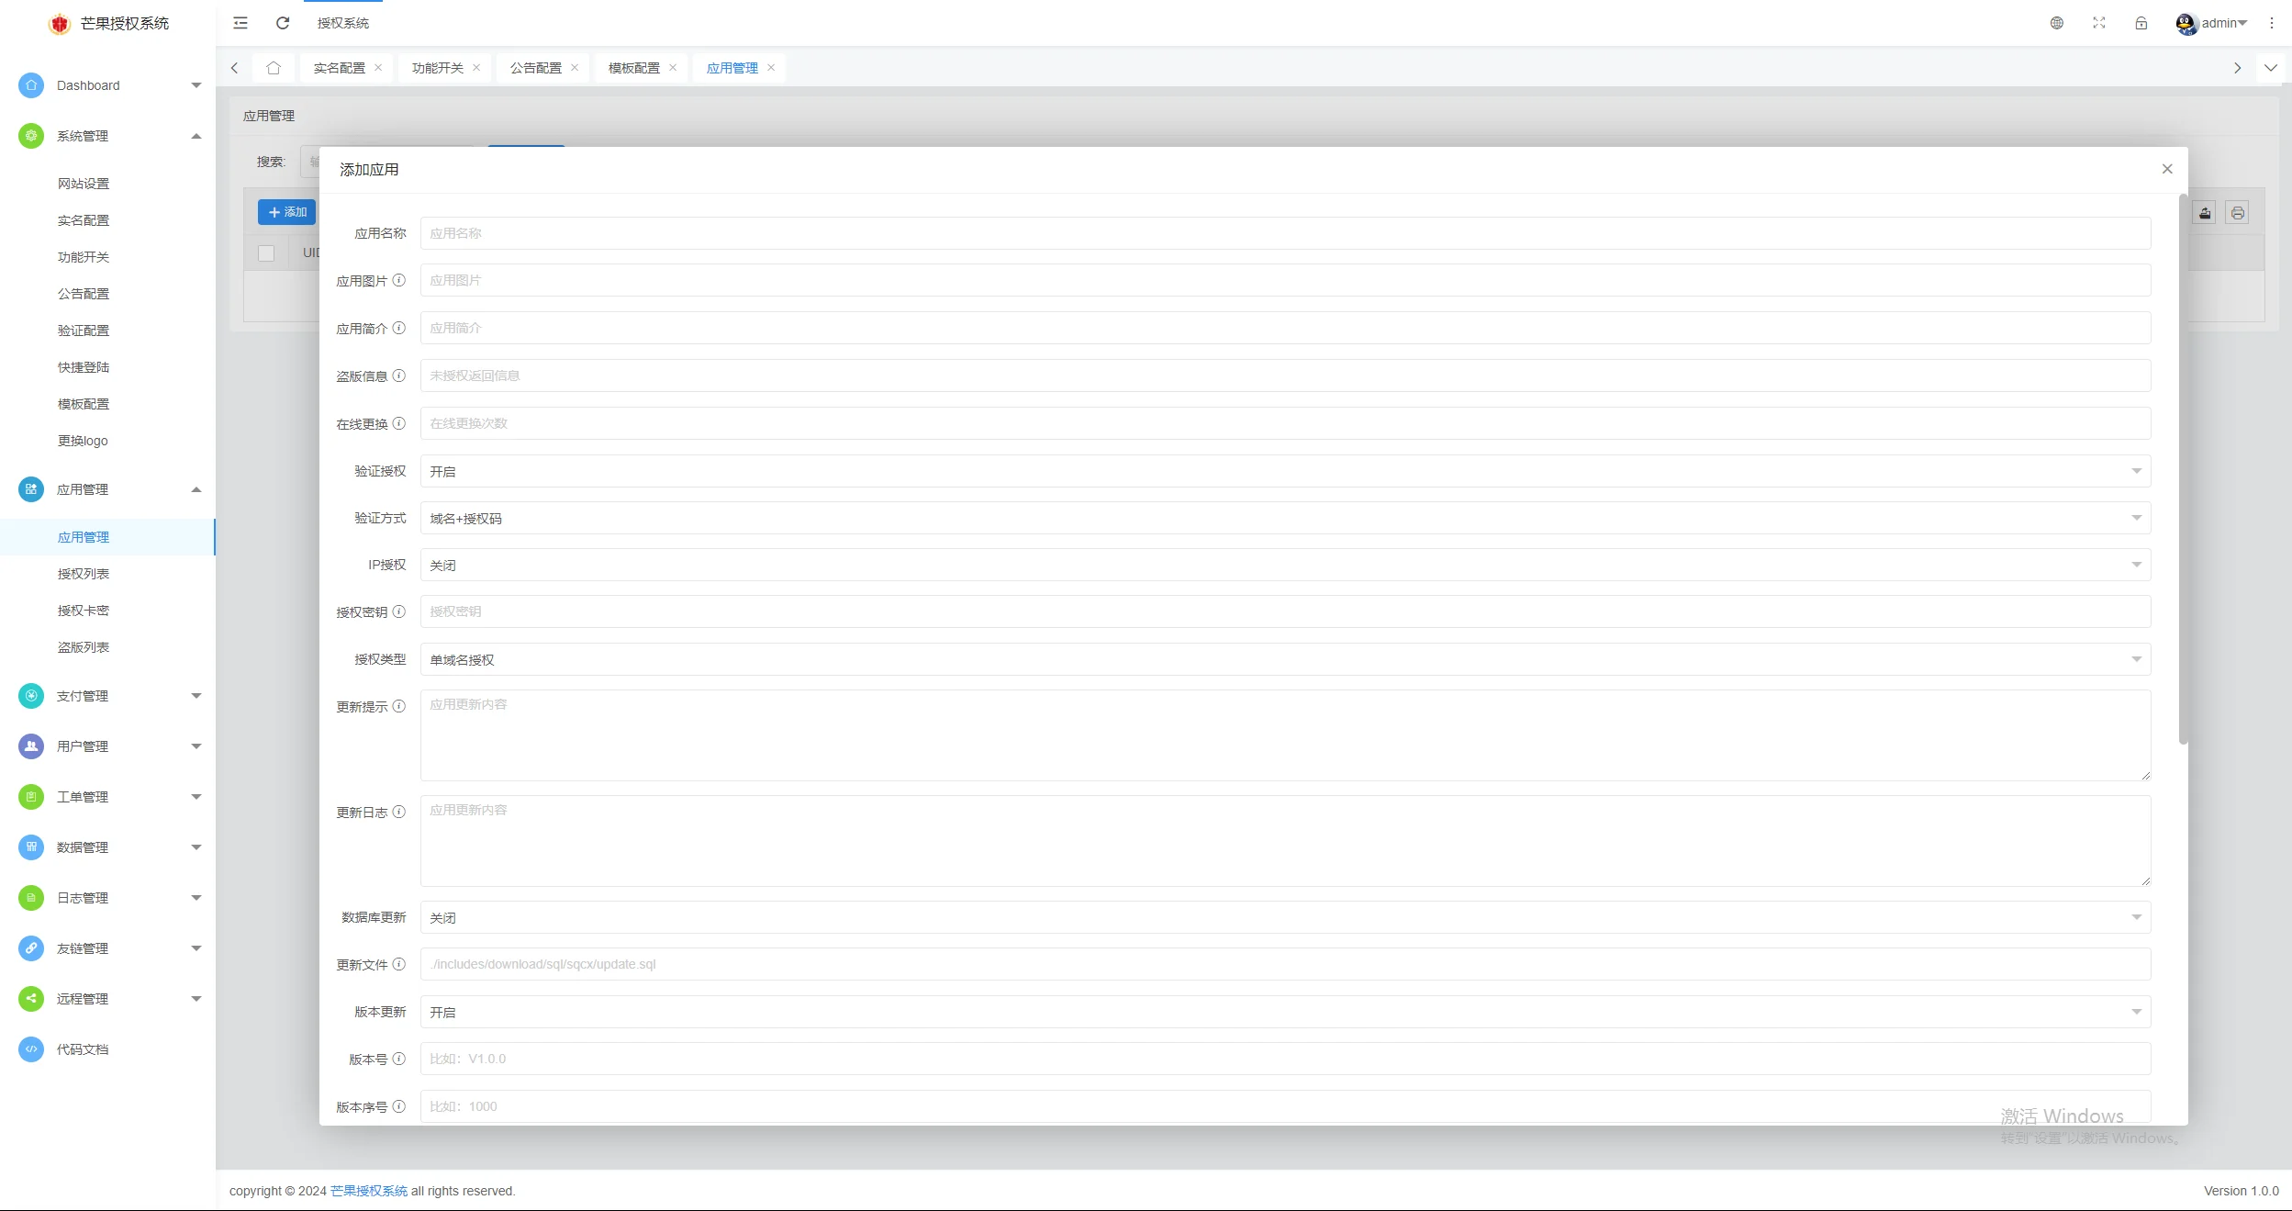Click the 应用名称 input field

pyautogui.click(x=1285, y=233)
